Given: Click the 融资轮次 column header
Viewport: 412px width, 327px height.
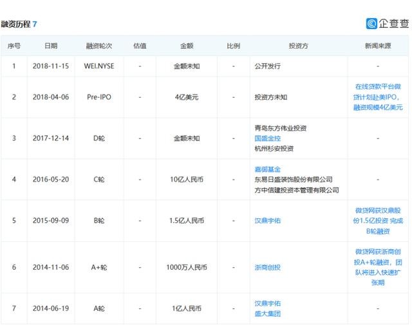Looking at the screenshot, I should tap(99, 46).
